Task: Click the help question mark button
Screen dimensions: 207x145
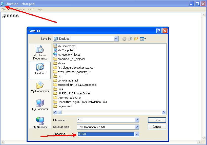Action: [159, 31]
